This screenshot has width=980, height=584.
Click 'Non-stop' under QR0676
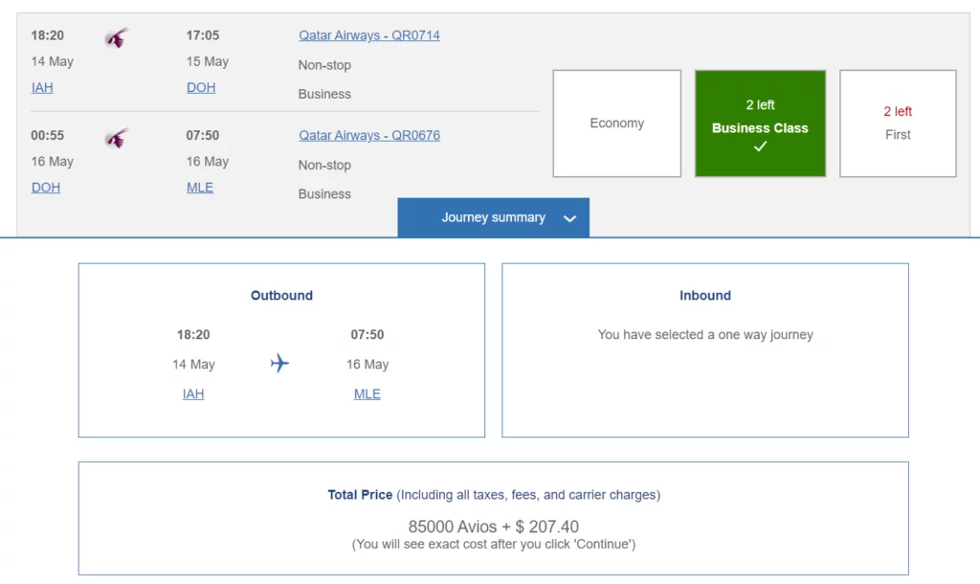pos(324,165)
